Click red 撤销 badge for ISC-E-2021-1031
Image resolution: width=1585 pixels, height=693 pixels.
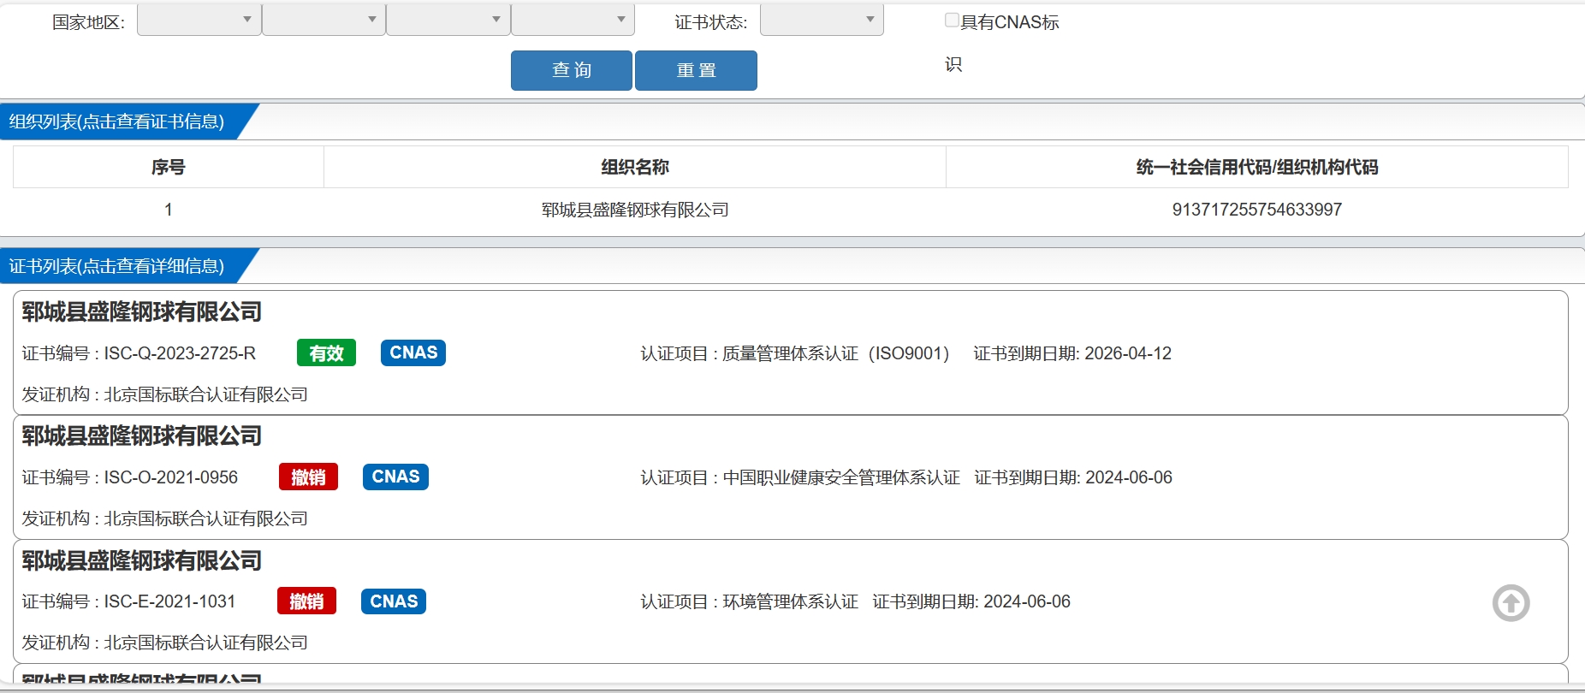[x=306, y=601]
